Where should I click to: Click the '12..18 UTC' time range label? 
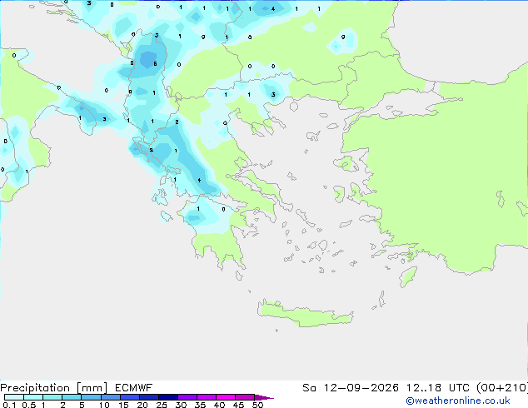(433, 388)
